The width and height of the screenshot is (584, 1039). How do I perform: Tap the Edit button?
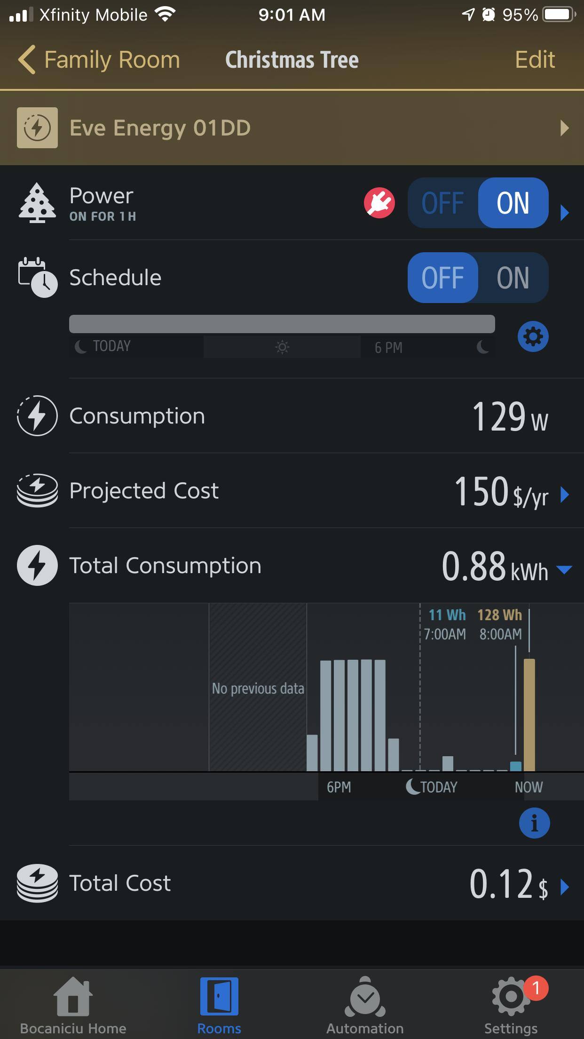click(535, 60)
